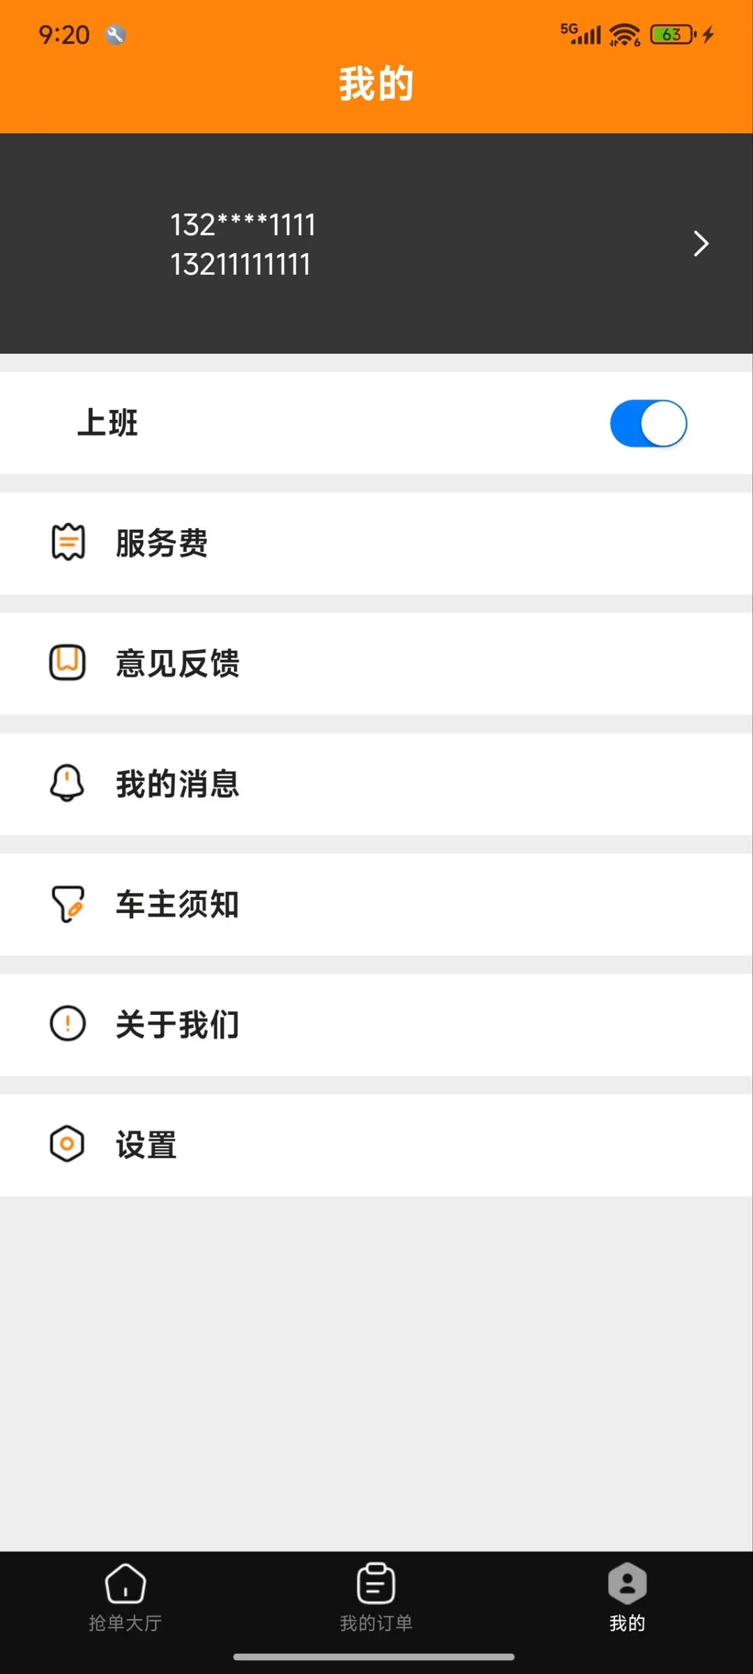Tap the feedback bookmark icon
This screenshot has height=1674, width=753.
tap(68, 663)
